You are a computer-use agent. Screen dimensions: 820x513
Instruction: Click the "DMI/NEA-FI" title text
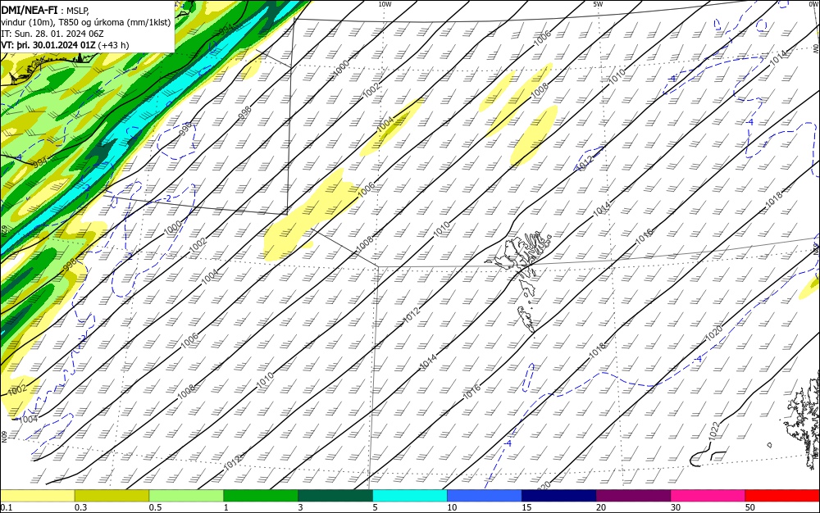[30, 9]
